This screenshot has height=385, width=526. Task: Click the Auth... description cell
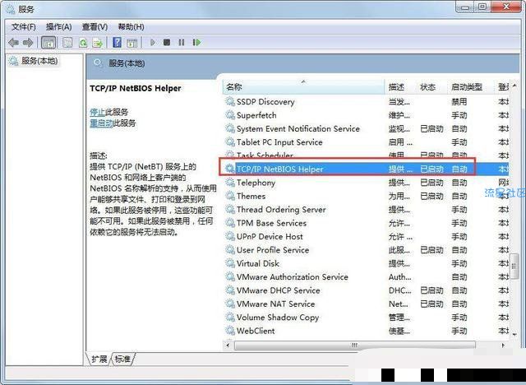[x=400, y=277]
